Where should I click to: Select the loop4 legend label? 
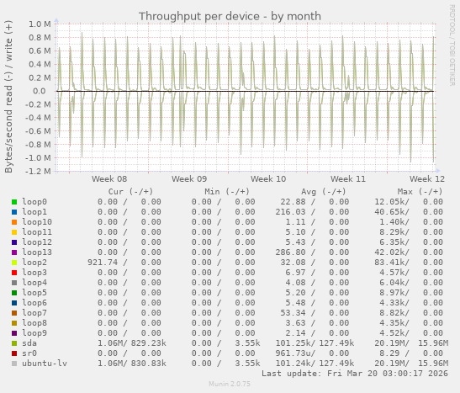click(34, 283)
